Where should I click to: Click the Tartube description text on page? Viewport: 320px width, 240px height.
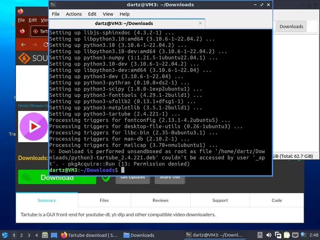tap(118, 214)
